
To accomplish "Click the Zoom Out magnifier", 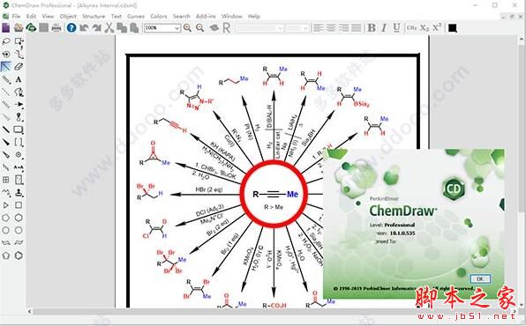I will tap(200, 28).
